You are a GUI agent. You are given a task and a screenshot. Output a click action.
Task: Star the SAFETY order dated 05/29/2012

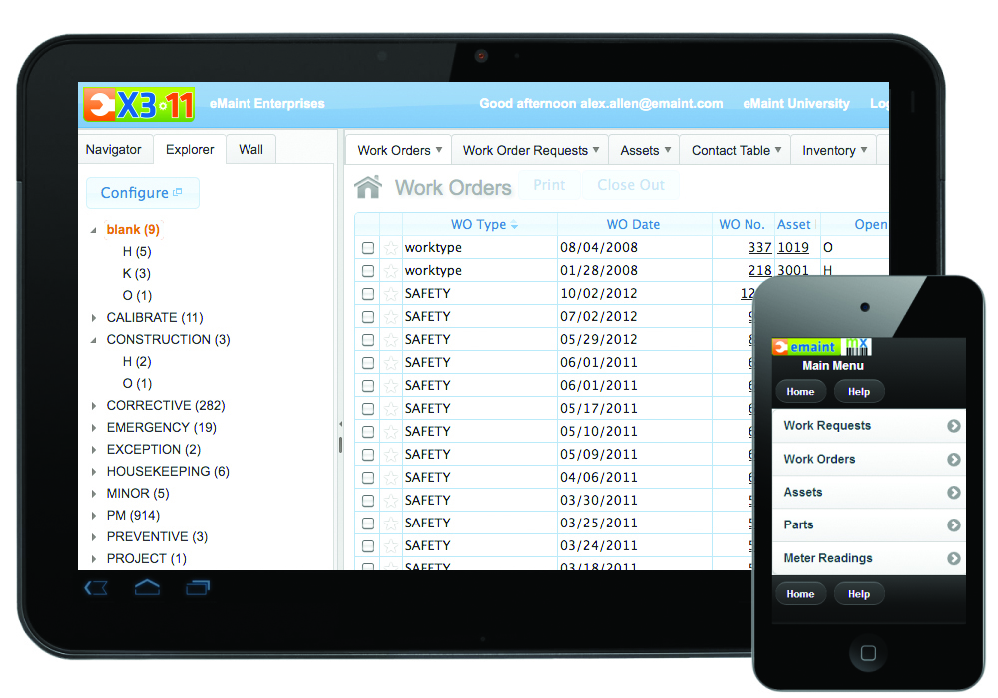[x=391, y=339]
